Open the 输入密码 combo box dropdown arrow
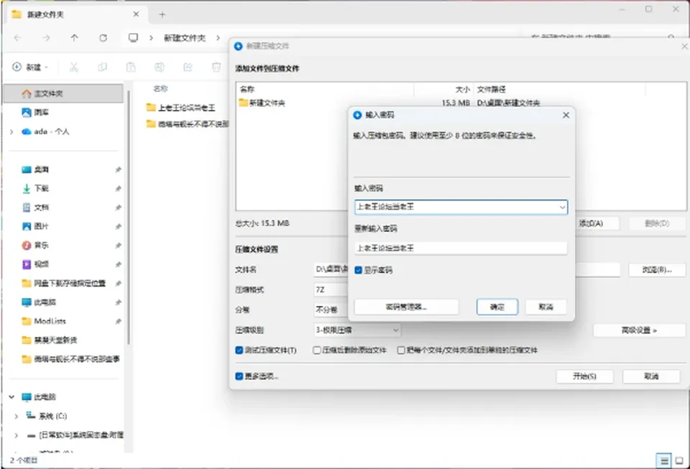690x469 pixels. click(562, 207)
